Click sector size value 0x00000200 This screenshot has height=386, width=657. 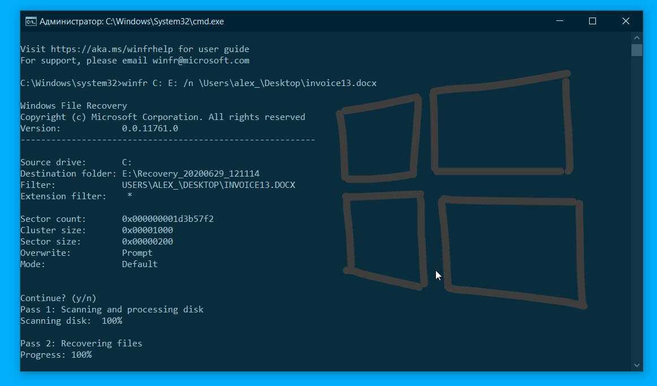148,242
